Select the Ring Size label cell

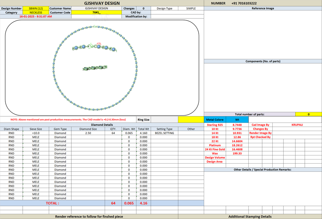143,120
